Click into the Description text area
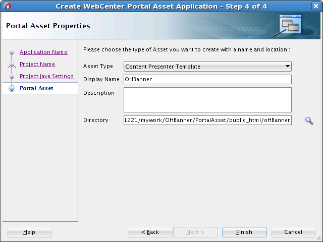 click(207, 100)
